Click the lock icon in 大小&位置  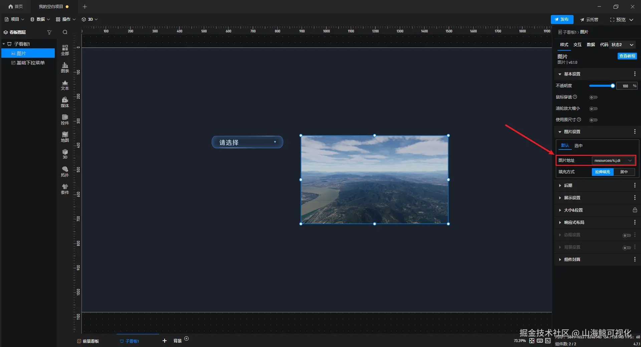click(635, 210)
